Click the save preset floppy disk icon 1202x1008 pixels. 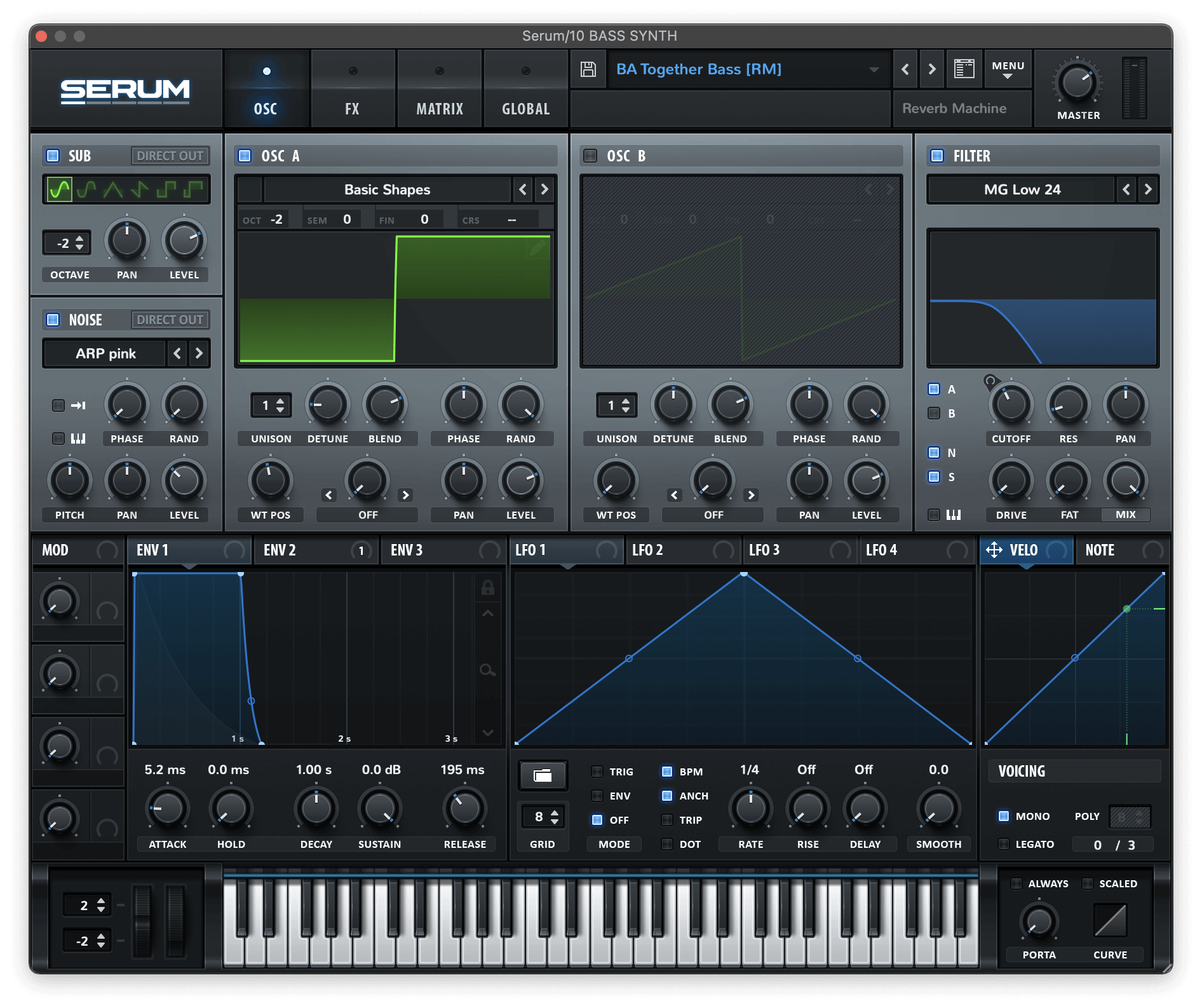point(588,69)
